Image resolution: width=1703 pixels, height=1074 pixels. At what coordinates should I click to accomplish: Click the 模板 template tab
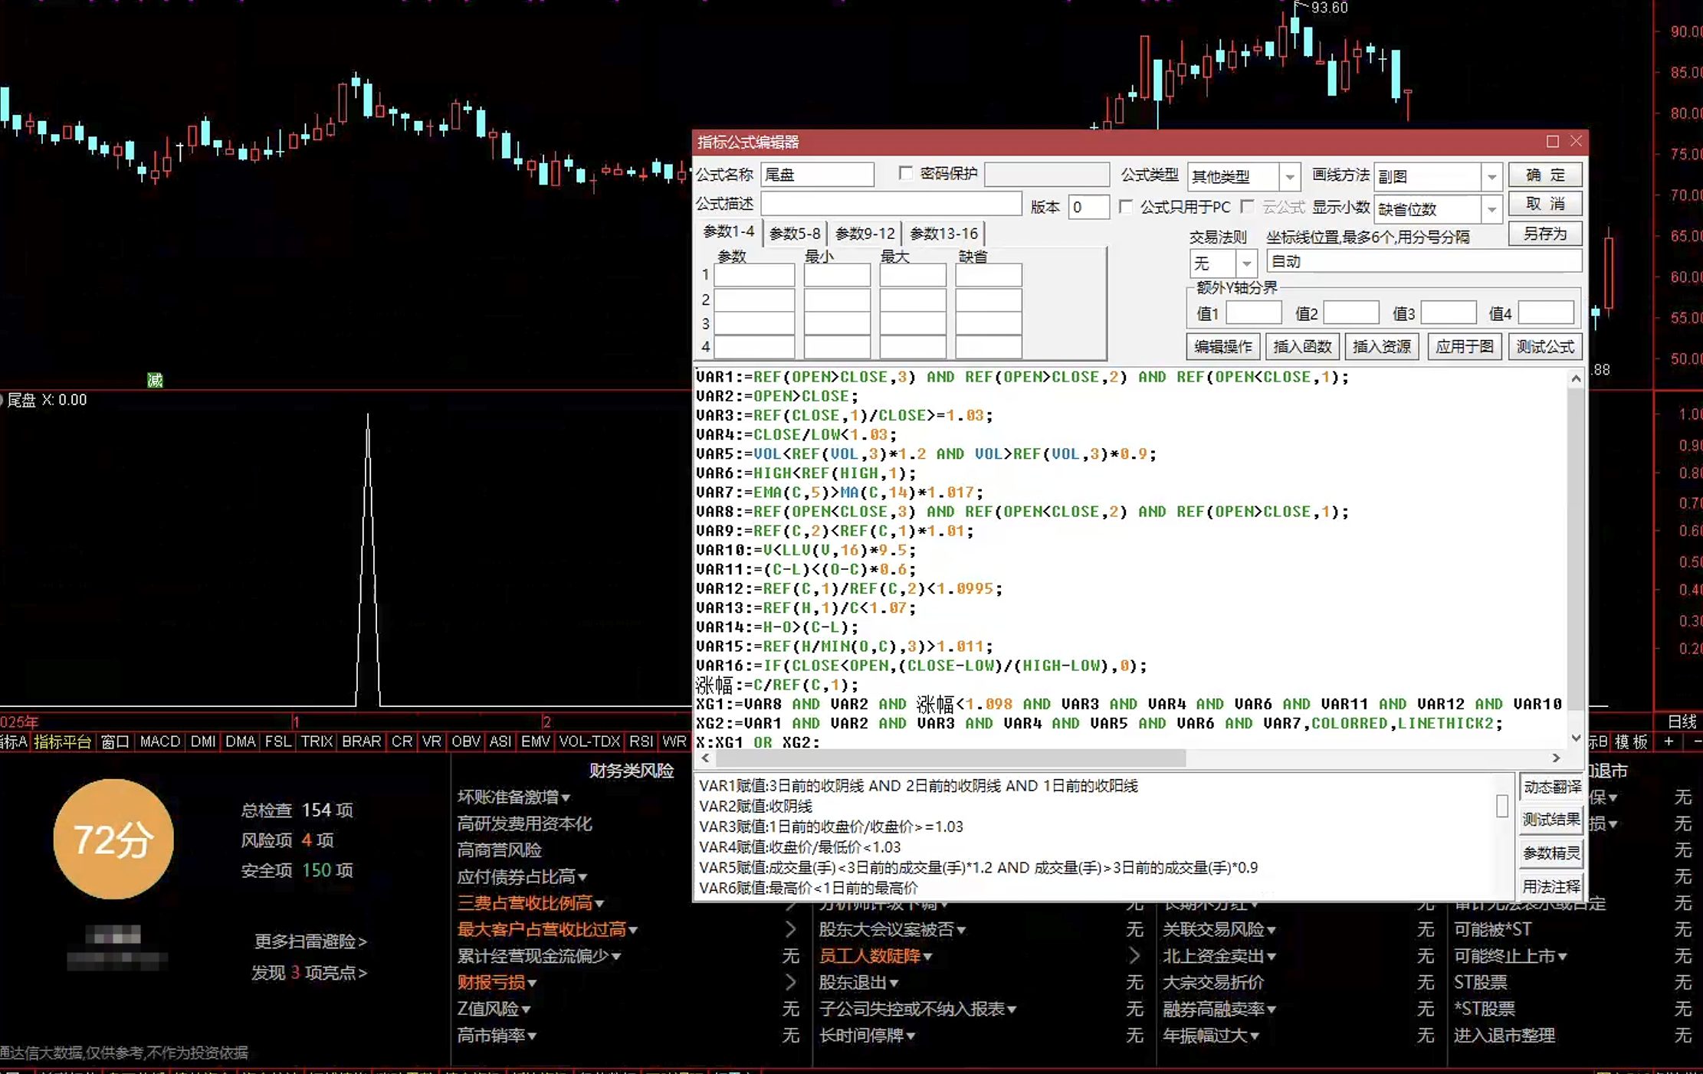coord(1632,742)
